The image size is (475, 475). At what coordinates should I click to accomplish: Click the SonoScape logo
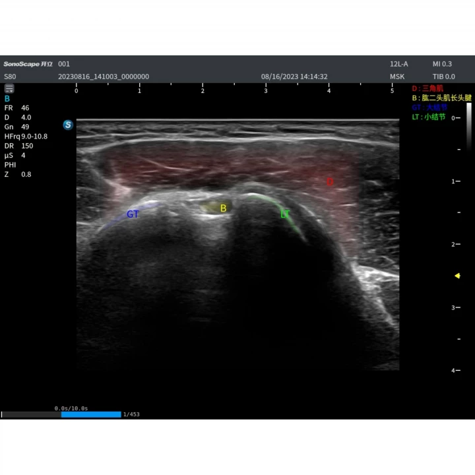(28, 64)
